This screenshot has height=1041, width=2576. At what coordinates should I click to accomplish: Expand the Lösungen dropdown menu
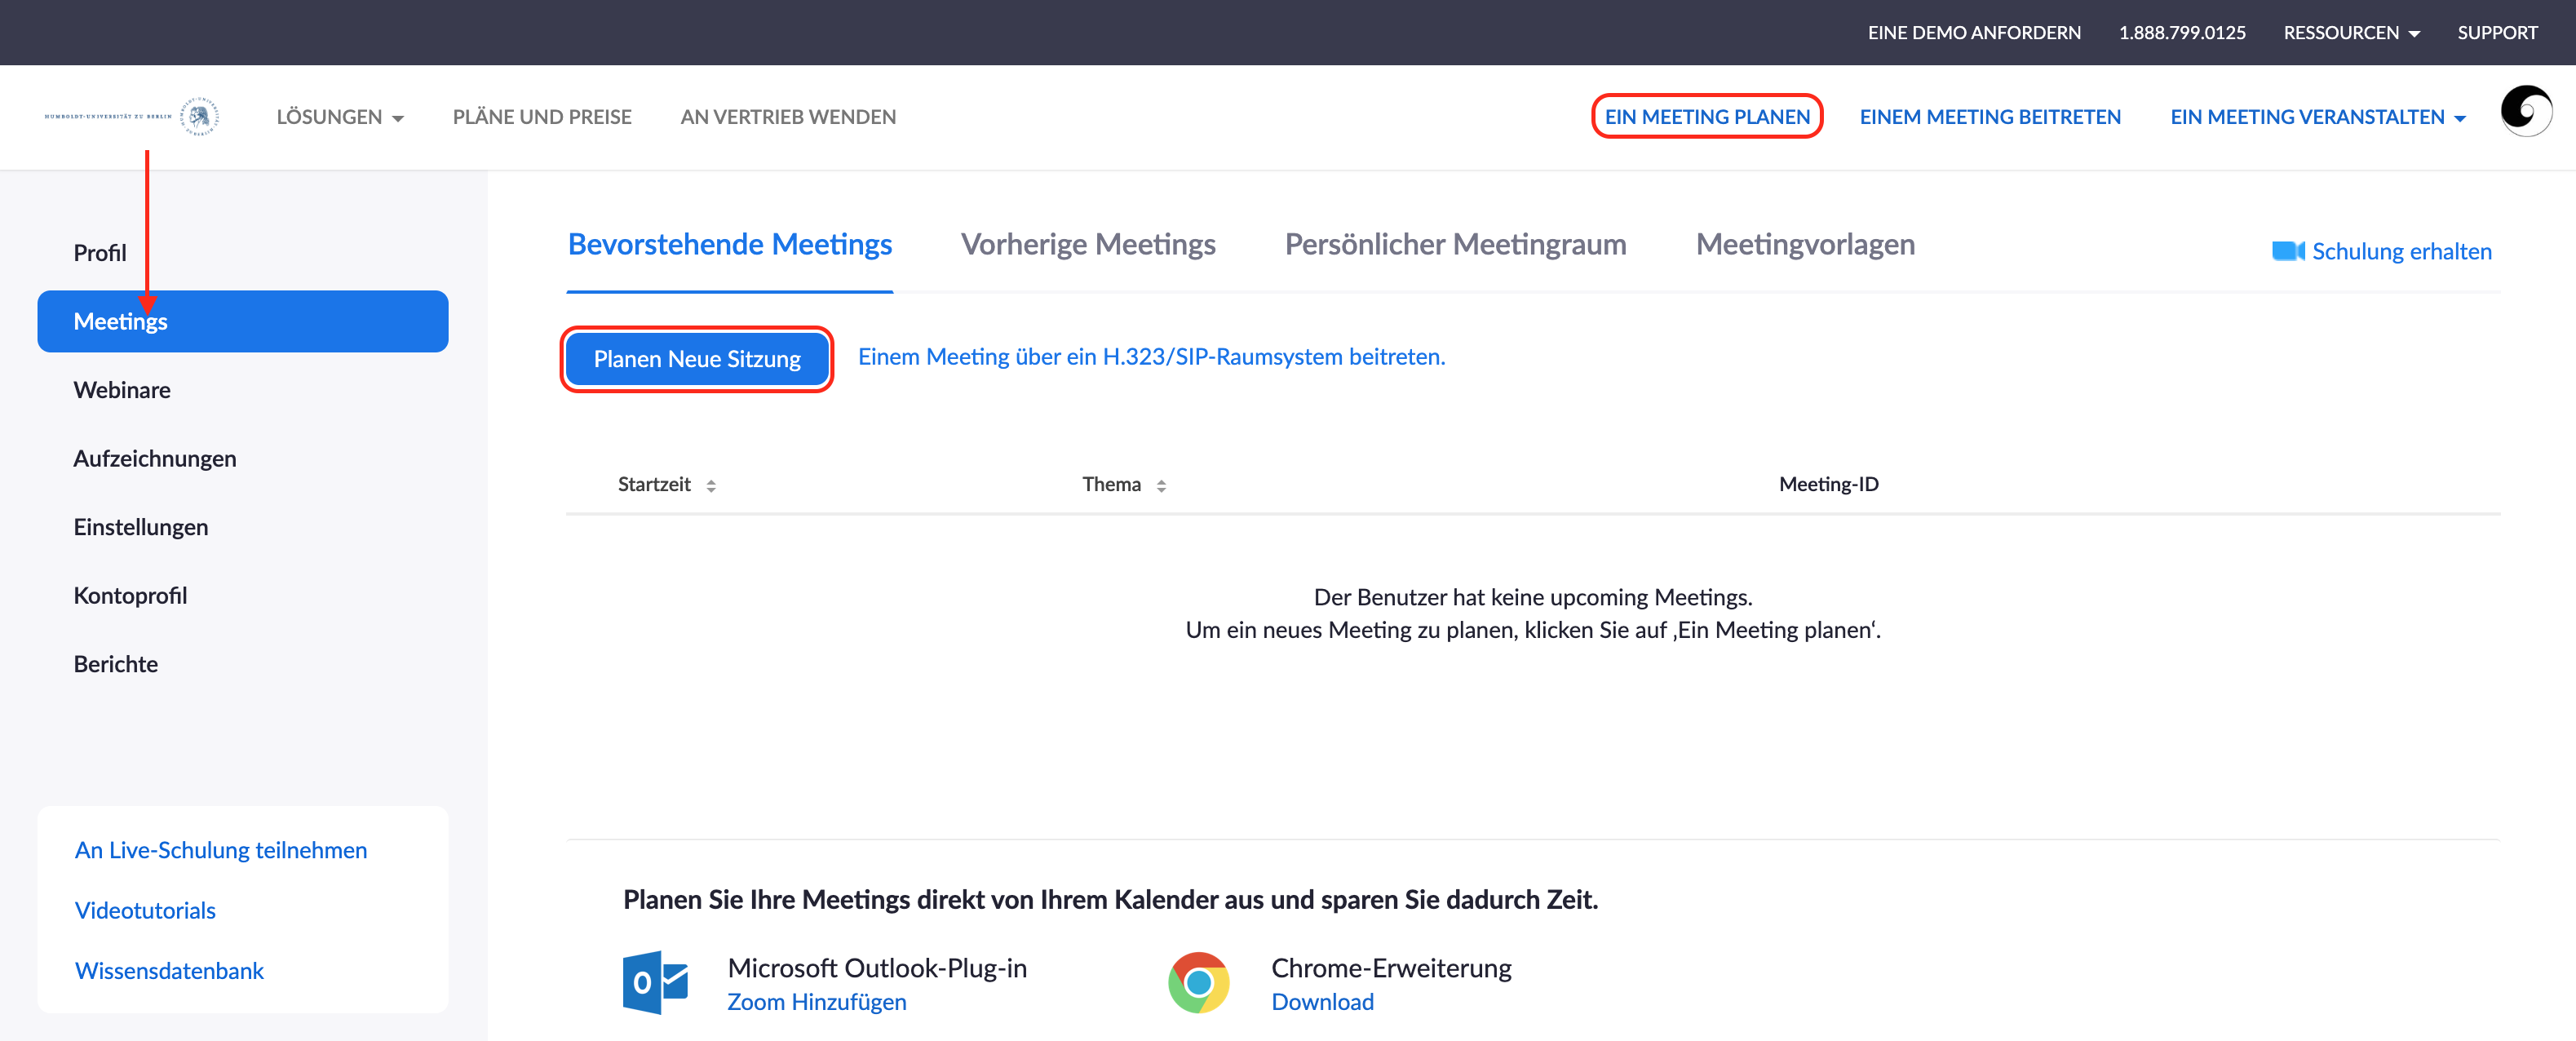pyautogui.click(x=340, y=117)
